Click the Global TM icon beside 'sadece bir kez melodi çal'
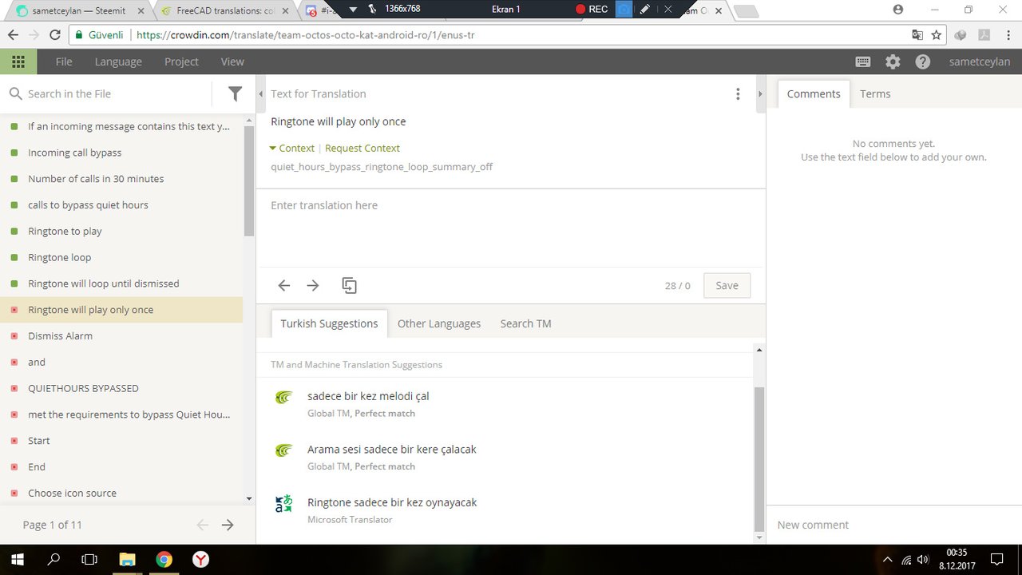 [283, 397]
